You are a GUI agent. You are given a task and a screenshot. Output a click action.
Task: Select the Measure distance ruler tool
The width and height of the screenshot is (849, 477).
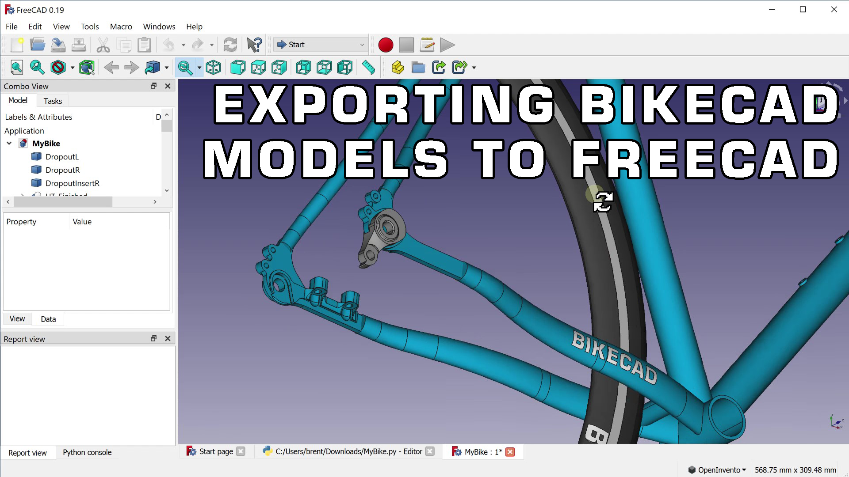click(x=368, y=68)
